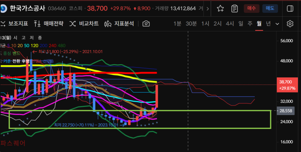Viewport: 301px width, 152px height.
Task: Open the clipboard notes icon
Action: pyautogui.click(x=234, y=9)
